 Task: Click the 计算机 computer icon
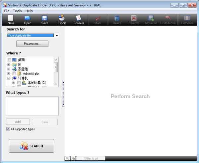point(14,78)
